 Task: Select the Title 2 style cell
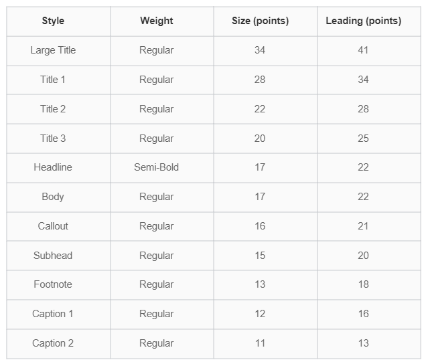(x=53, y=109)
